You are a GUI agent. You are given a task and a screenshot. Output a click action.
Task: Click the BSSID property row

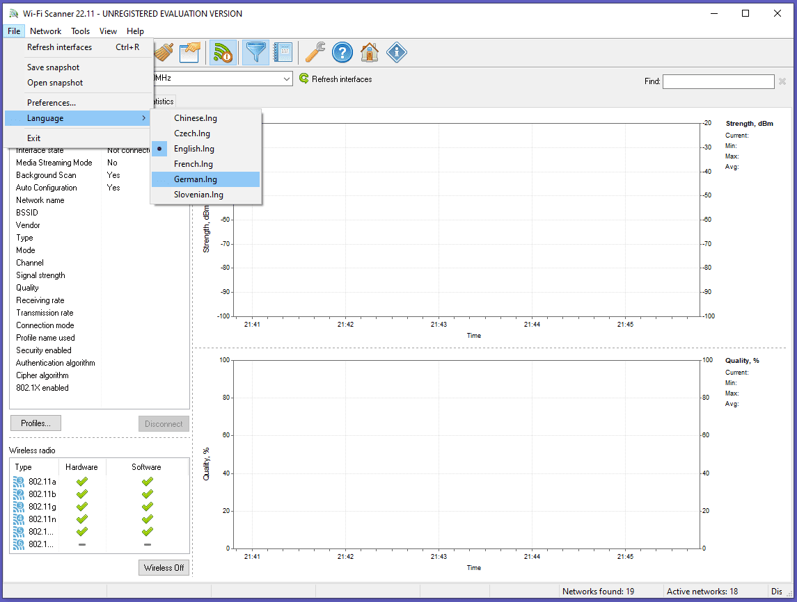[x=100, y=213]
